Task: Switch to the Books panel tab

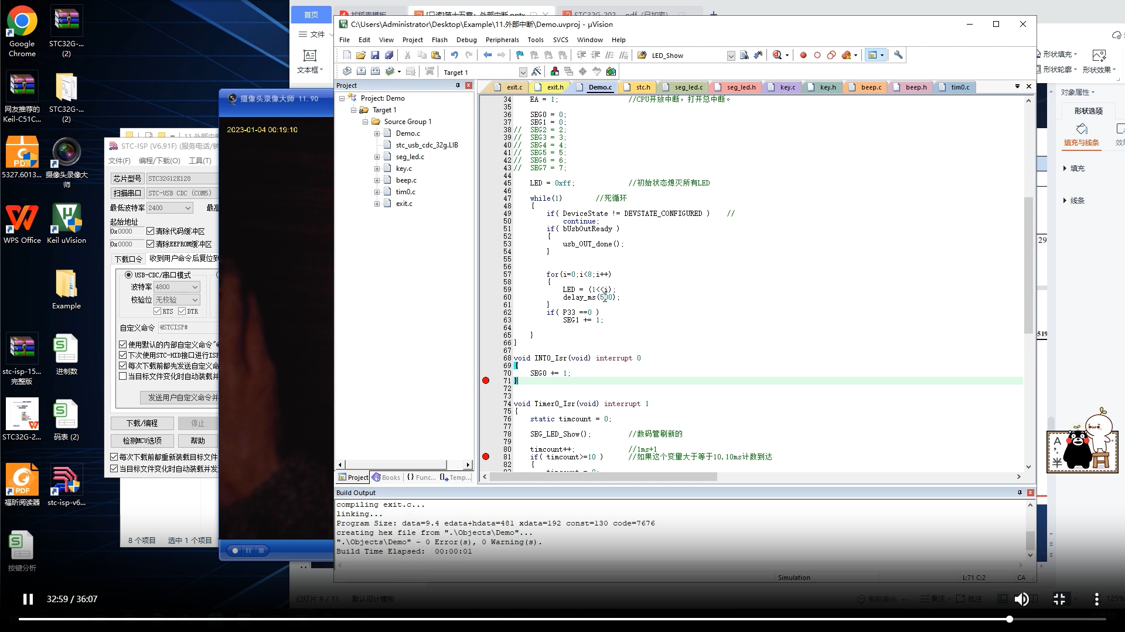Action: 387,478
